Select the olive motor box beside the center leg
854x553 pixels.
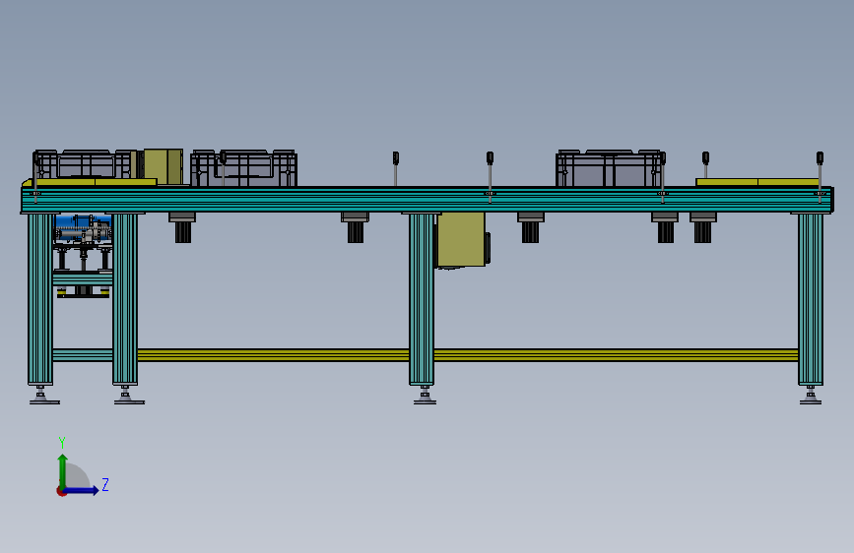click(x=461, y=239)
